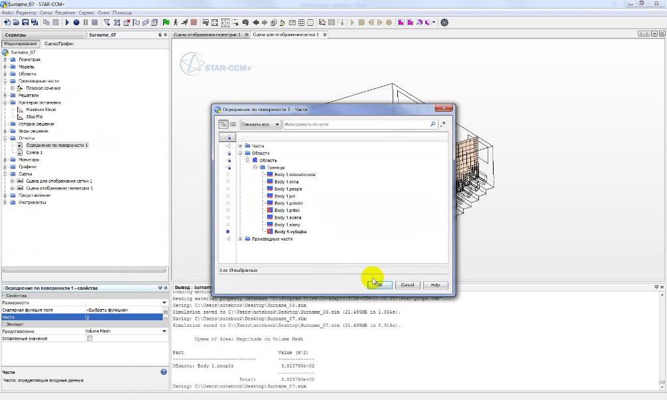Click the gear icon at toolbar end
This screenshot has height=400, width=667.
pos(444,23)
